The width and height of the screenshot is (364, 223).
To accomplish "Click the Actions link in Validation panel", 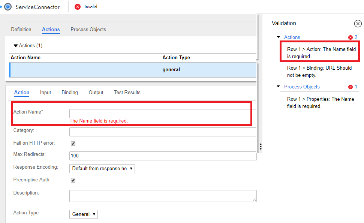I will coord(292,37).
